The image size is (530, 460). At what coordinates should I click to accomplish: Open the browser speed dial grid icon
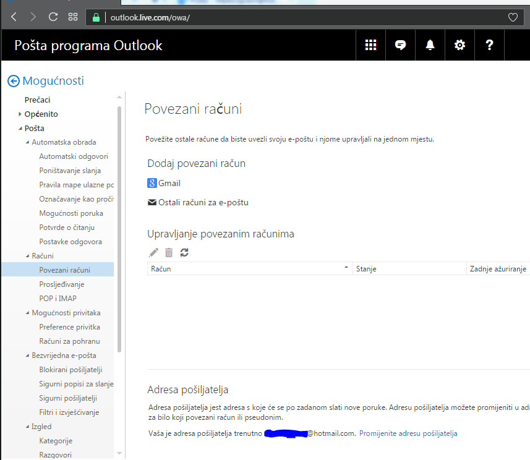(73, 17)
